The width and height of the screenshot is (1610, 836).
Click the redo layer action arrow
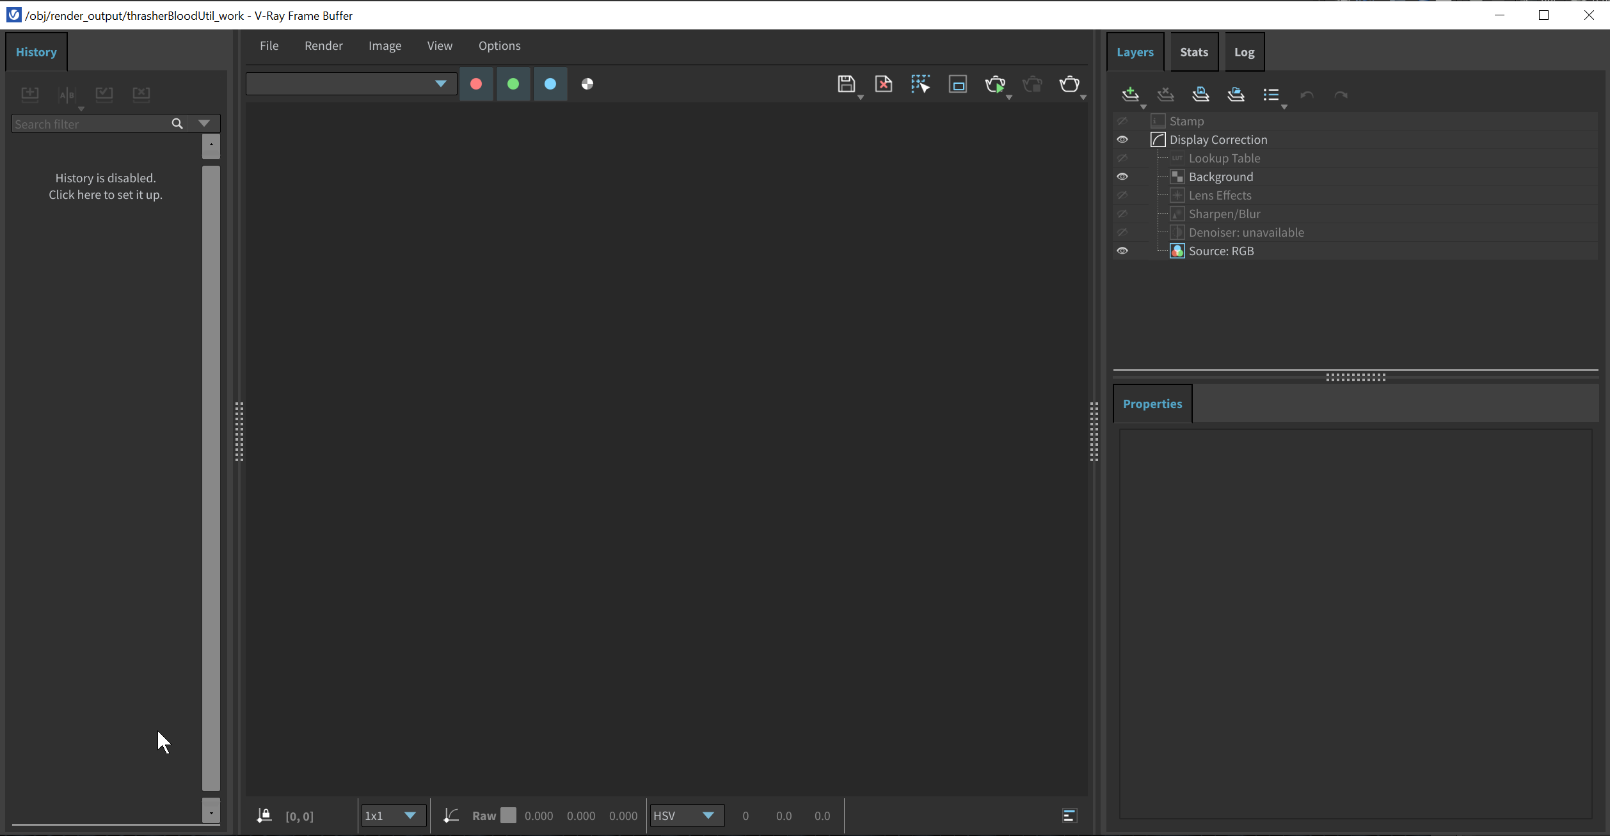coord(1341,95)
